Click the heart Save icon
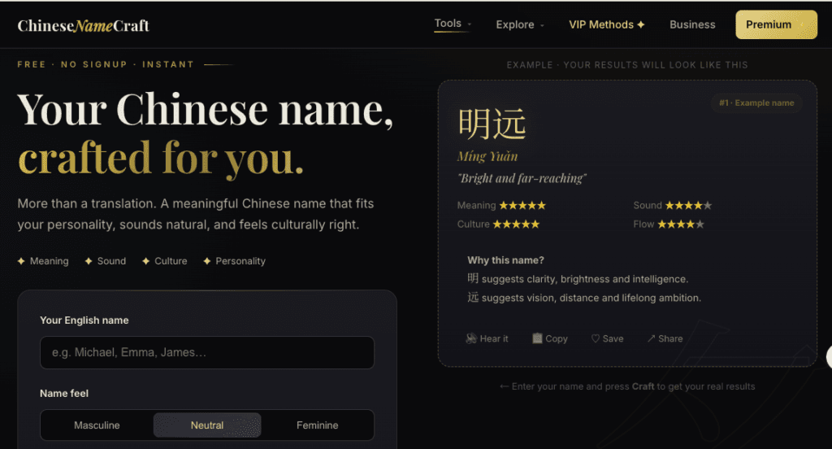The height and width of the screenshot is (449, 832). click(596, 338)
